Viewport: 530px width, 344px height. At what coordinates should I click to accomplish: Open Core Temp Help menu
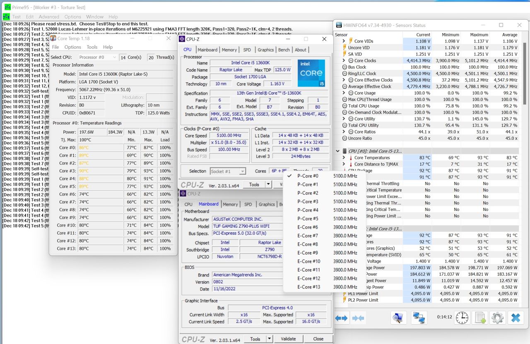(x=108, y=47)
